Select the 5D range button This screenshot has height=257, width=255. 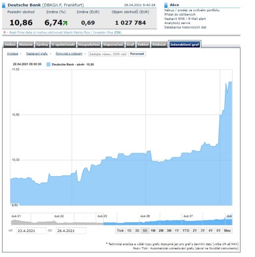(145, 231)
